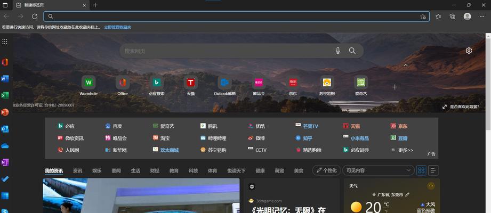Open OneDrive from the left sidebar

[x=5, y=146]
